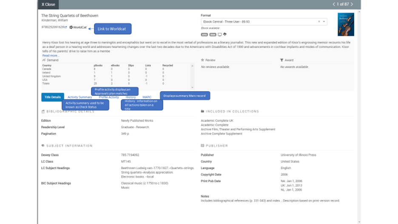Click the icon right of the monitor icon

[x=225, y=34]
